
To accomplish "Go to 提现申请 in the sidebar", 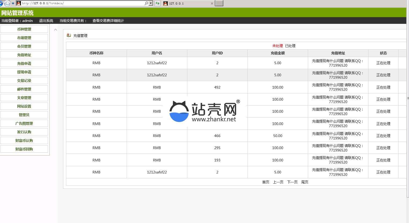I will tap(24, 72).
